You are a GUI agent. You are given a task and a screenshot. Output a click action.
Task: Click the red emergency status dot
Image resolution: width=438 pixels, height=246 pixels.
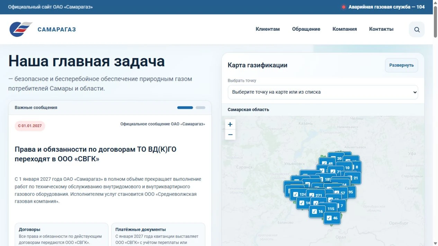(343, 7)
